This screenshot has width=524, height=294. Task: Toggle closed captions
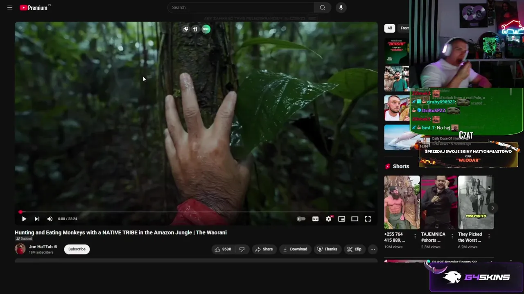click(x=315, y=219)
